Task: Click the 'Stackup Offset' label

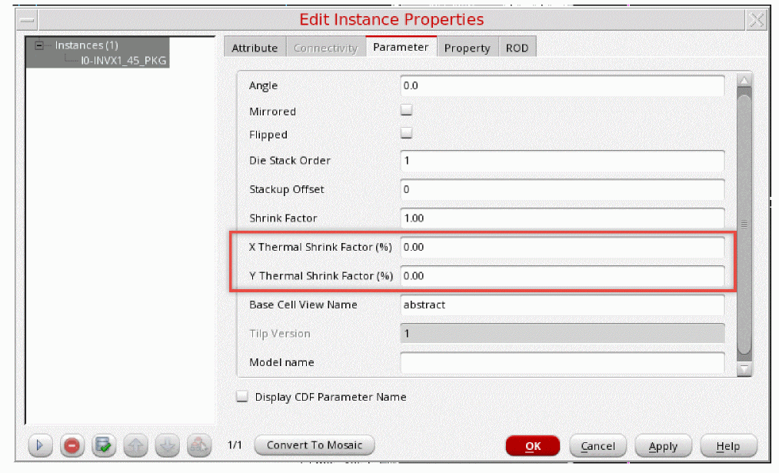Action: [287, 189]
